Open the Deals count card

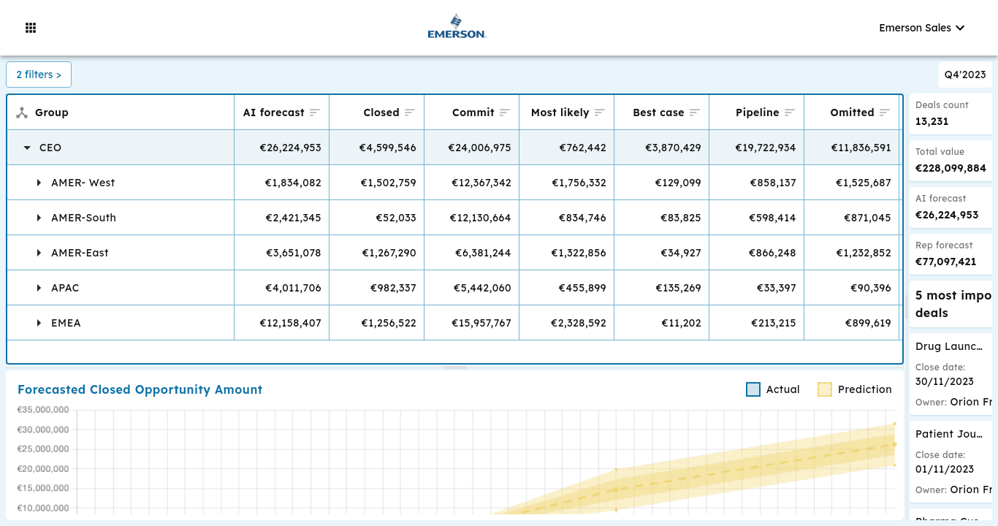951,114
